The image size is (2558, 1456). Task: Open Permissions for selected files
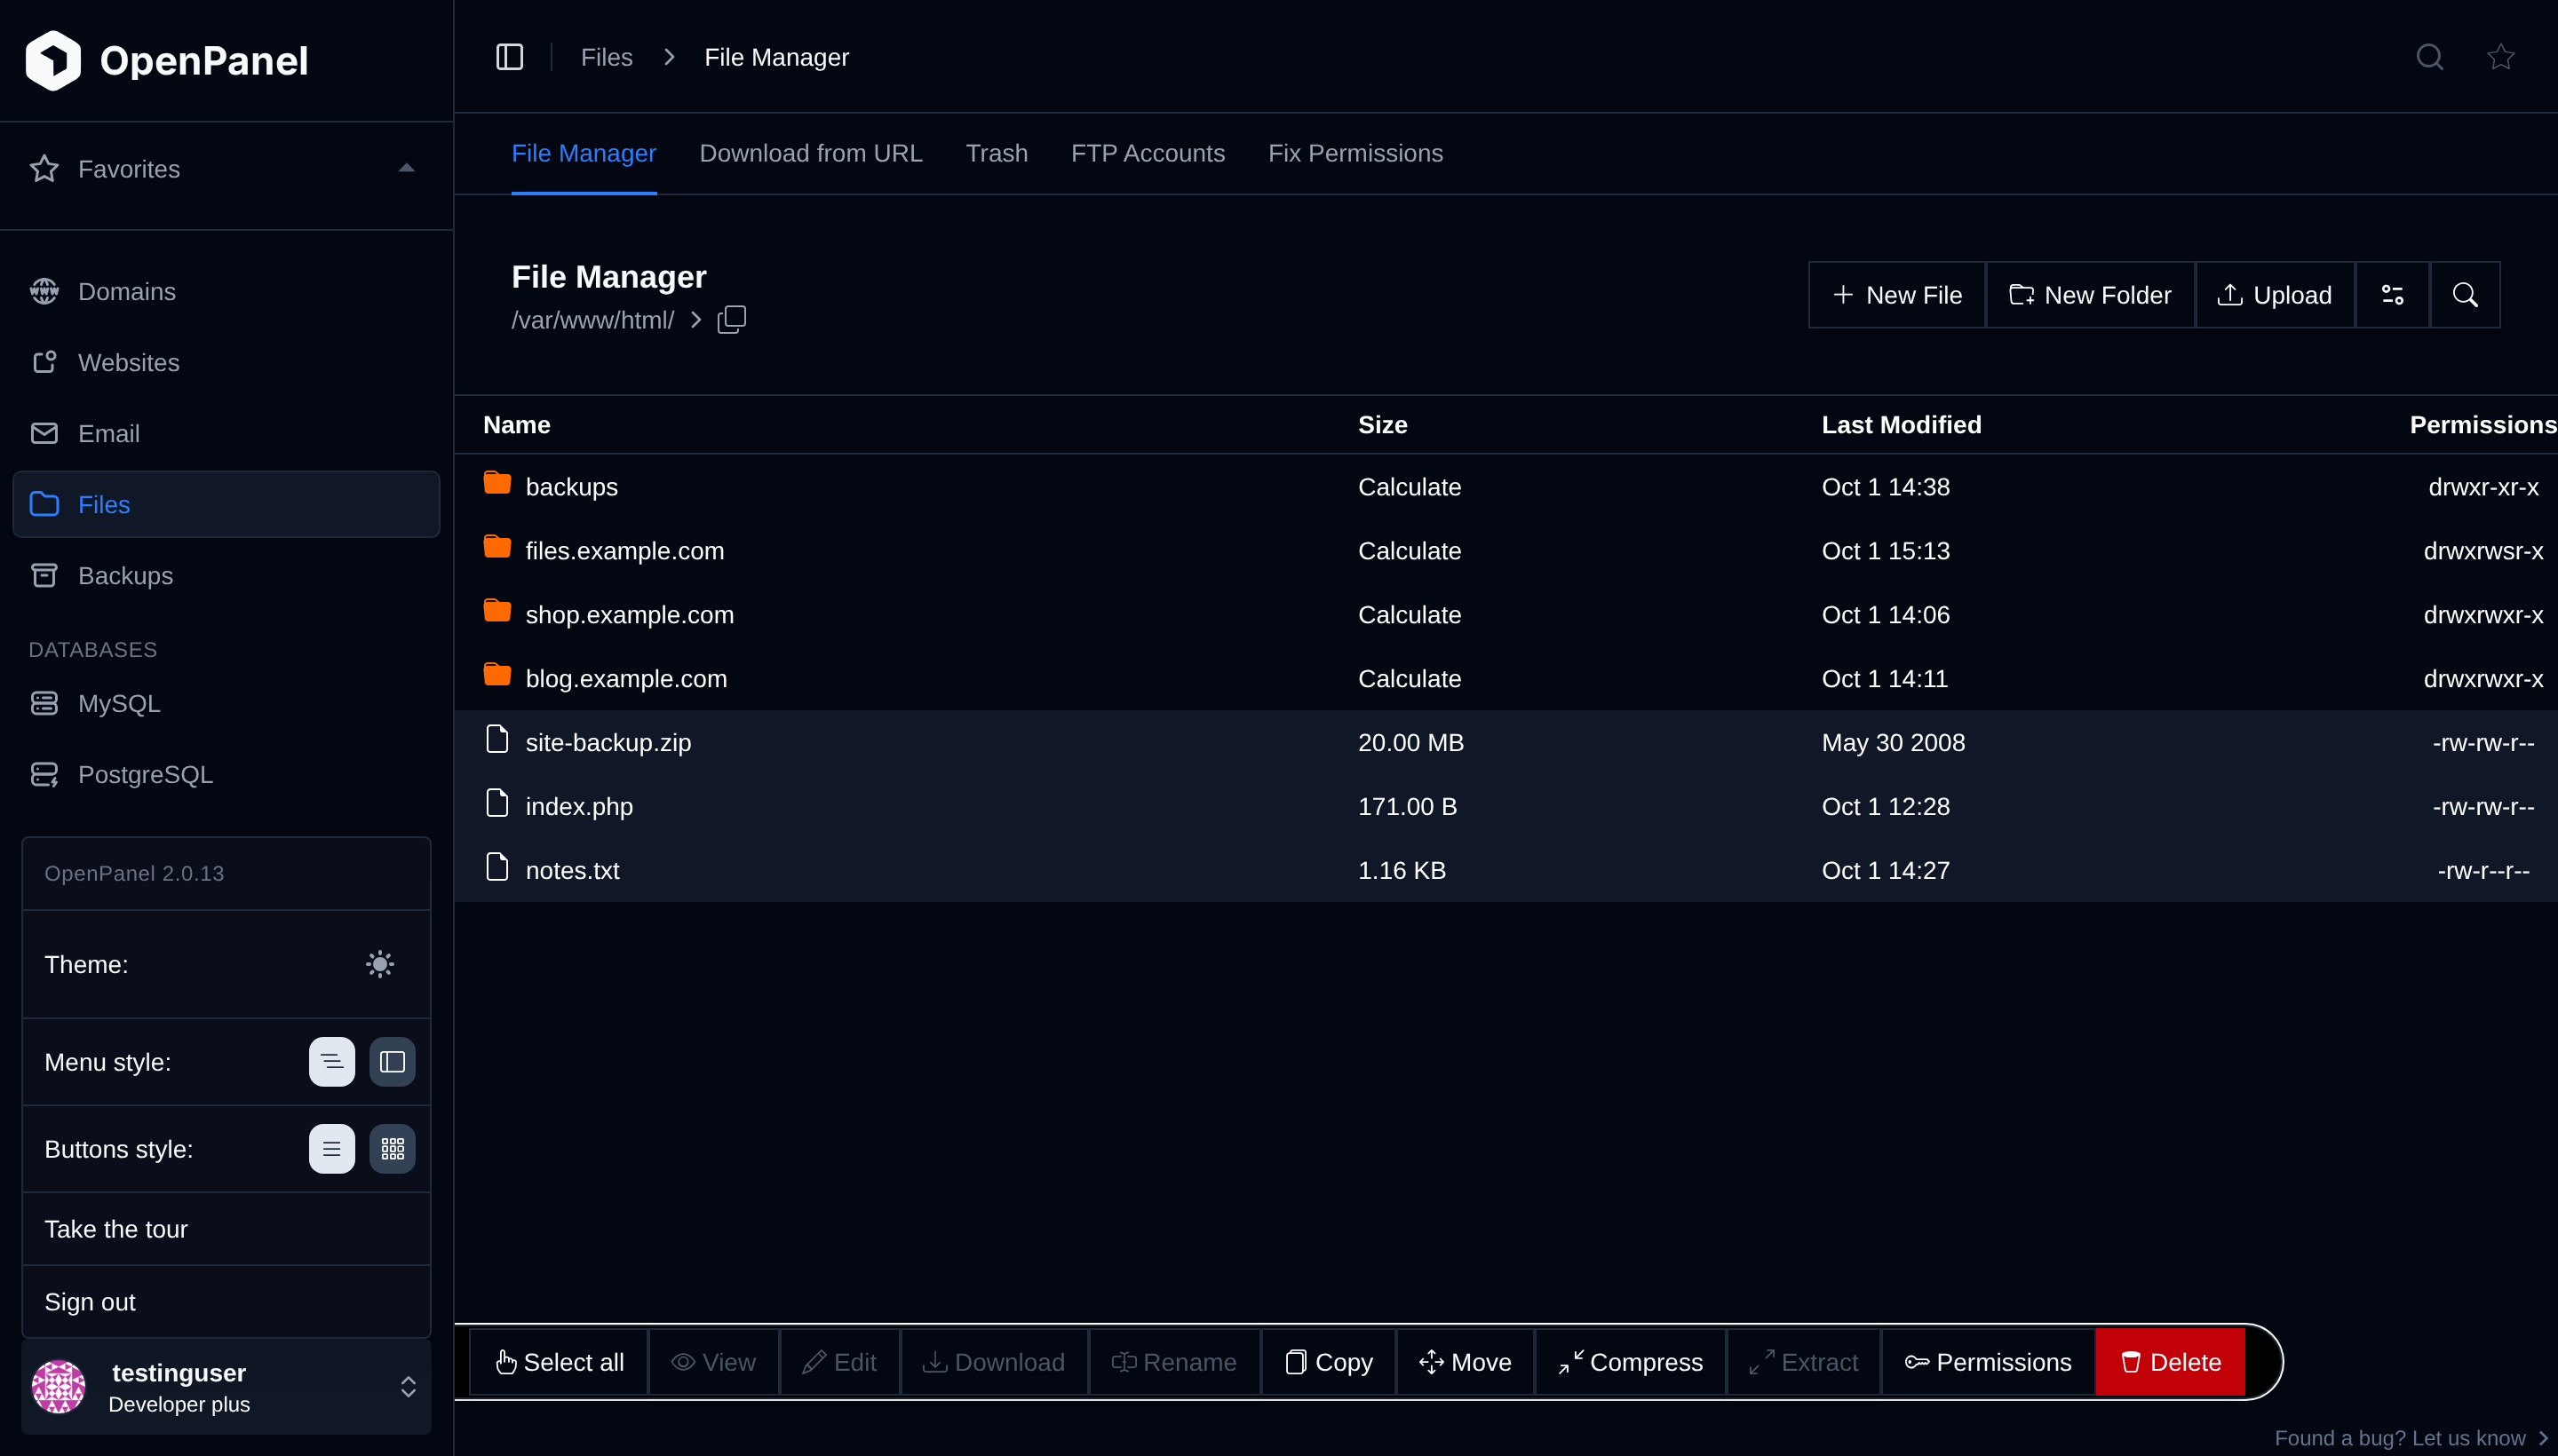[x=1987, y=1362]
